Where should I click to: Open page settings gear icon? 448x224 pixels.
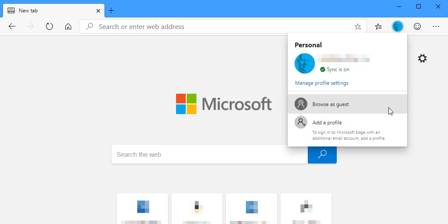coord(422,58)
